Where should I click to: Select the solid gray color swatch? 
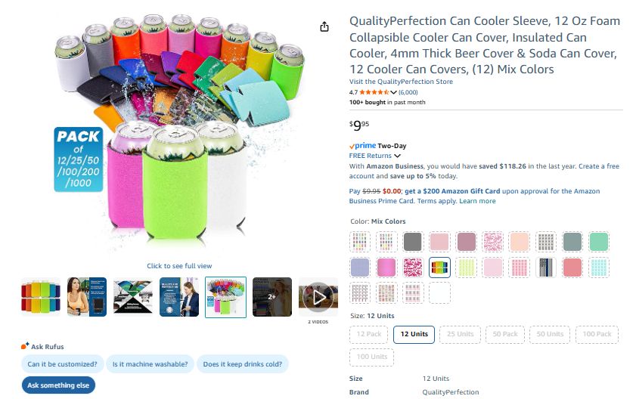tap(412, 242)
